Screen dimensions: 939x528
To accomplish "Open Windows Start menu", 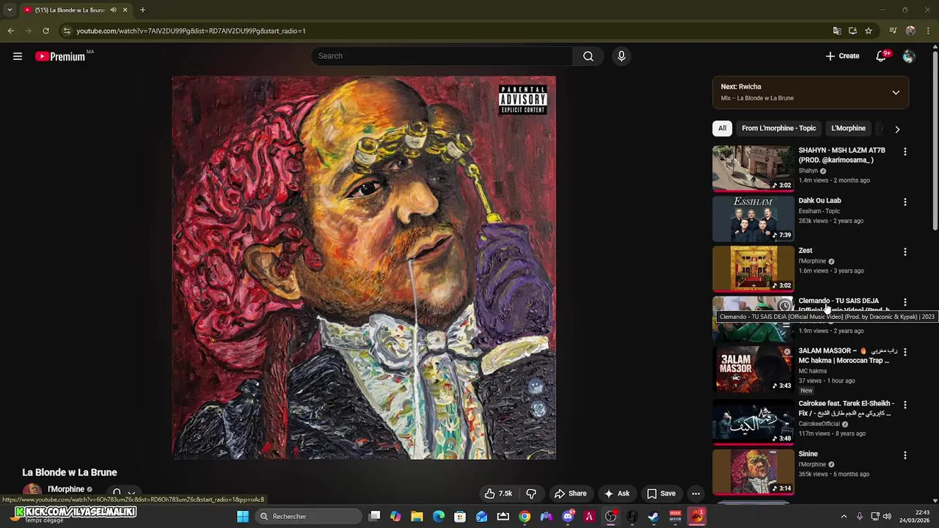I will (x=243, y=516).
